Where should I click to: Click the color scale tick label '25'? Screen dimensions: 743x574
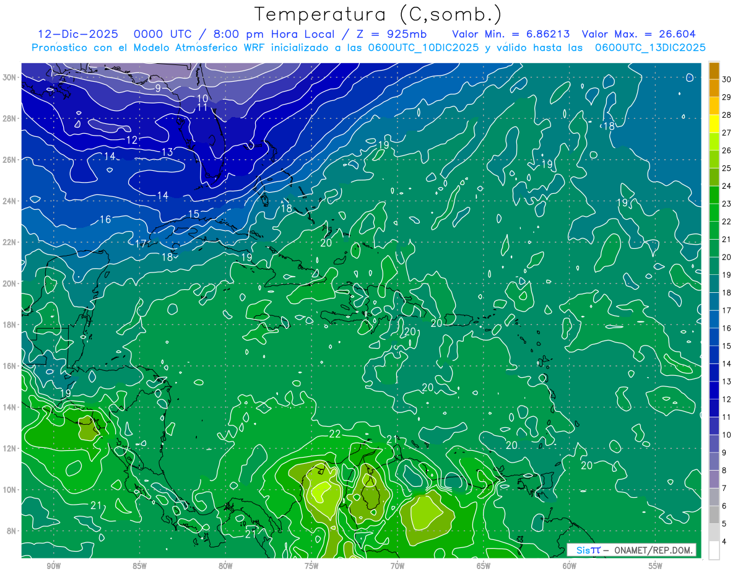tap(727, 168)
